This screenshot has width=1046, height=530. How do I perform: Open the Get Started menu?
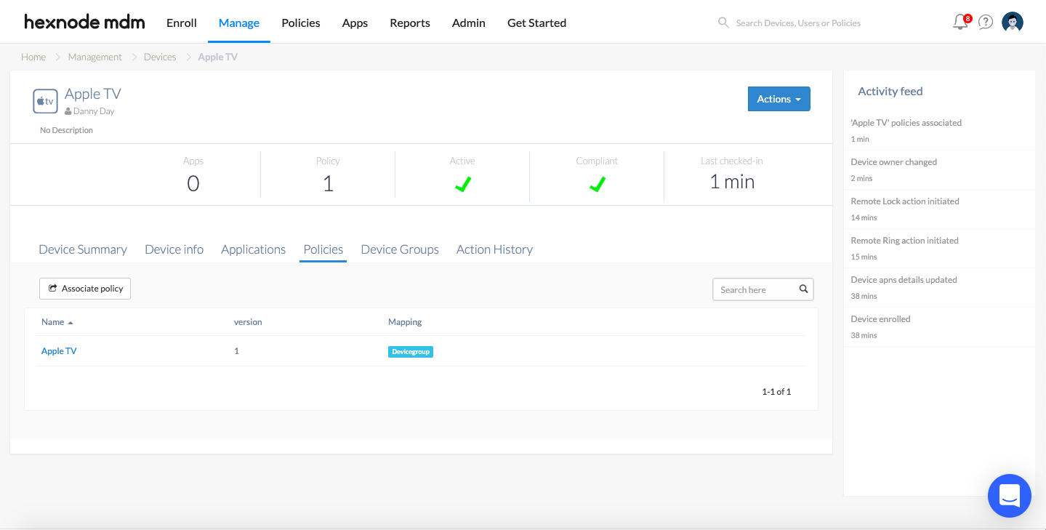tap(536, 23)
